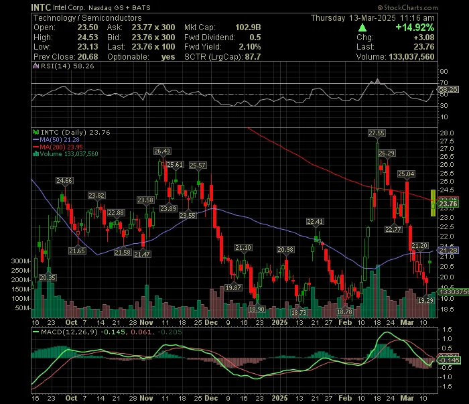Click the 23.82 price label
Viewport: 469px width, 404px height.
click(96, 196)
